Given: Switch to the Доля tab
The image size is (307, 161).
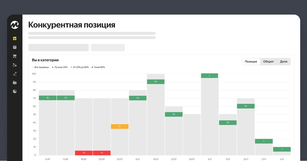Looking at the screenshot, I should pyautogui.click(x=283, y=62).
